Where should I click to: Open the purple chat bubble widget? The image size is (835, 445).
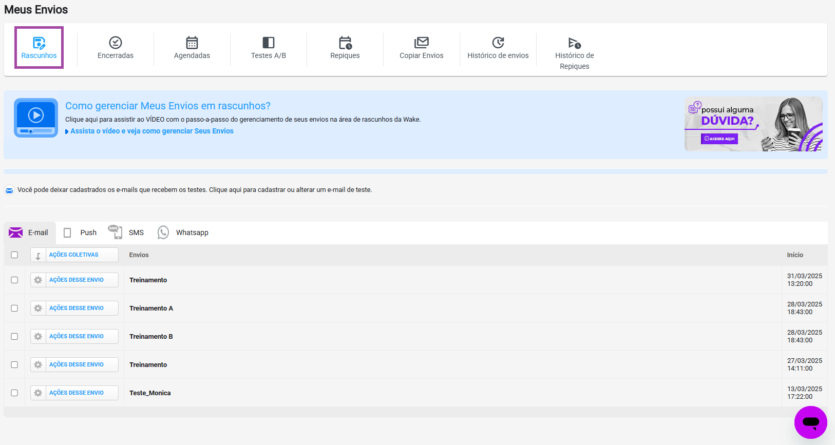tap(810, 422)
